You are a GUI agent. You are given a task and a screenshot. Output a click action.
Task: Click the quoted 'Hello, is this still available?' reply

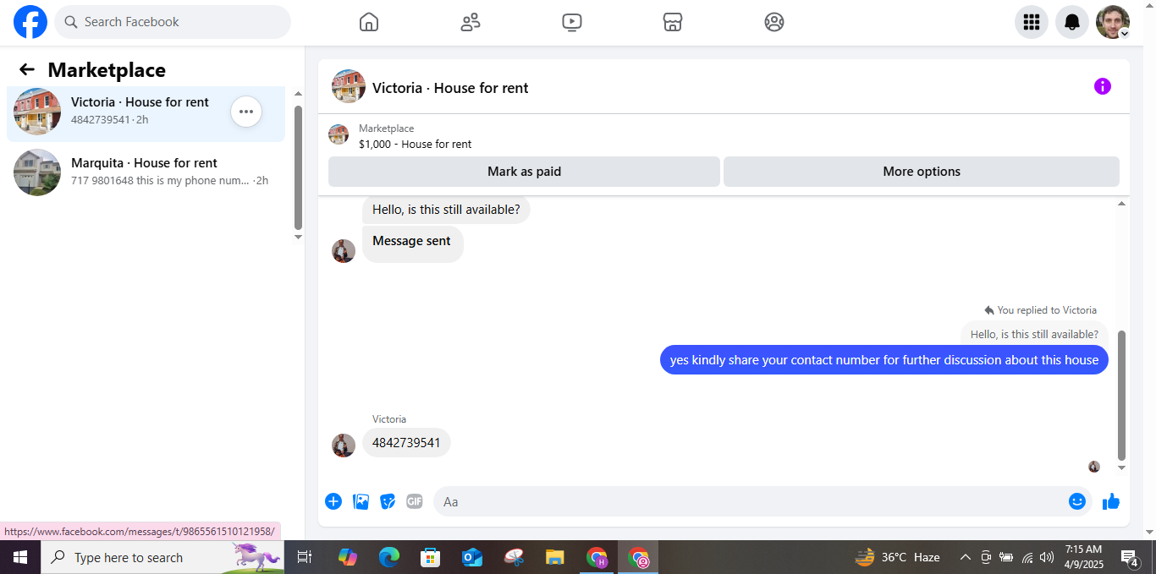[1034, 334]
